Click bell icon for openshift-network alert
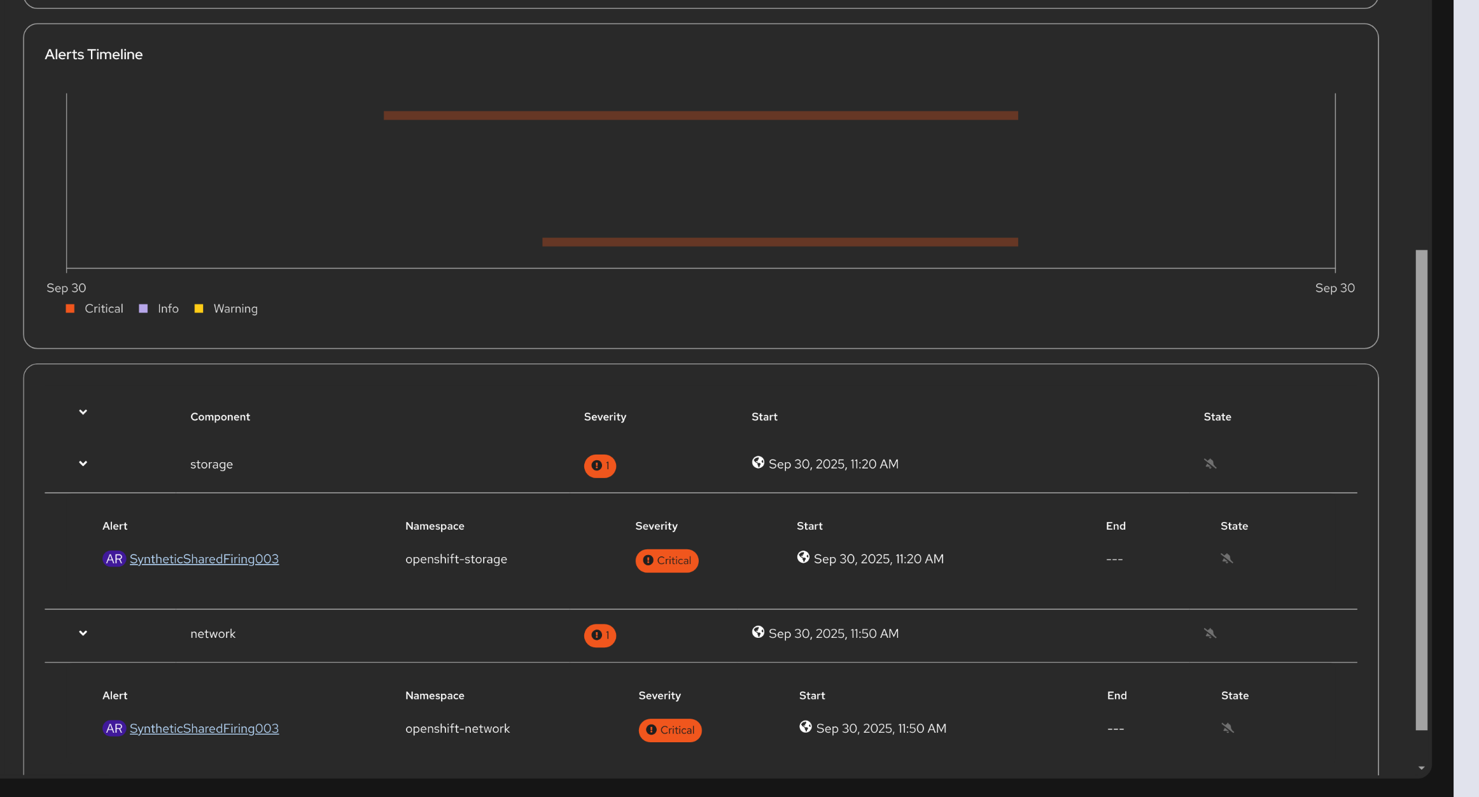The height and width of the screenshot is (797, 1479). tap(1227, 728)
